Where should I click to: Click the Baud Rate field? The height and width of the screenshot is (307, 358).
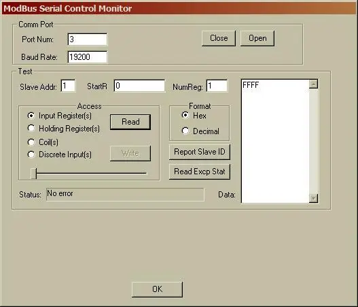(x=88, y=57)
